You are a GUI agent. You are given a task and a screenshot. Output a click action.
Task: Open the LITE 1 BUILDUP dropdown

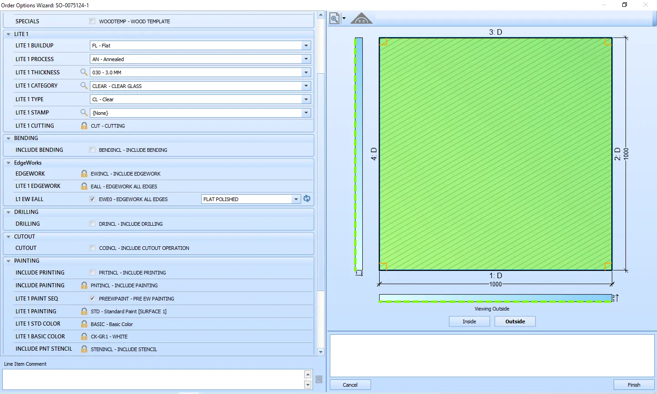(x=306, y=46)
